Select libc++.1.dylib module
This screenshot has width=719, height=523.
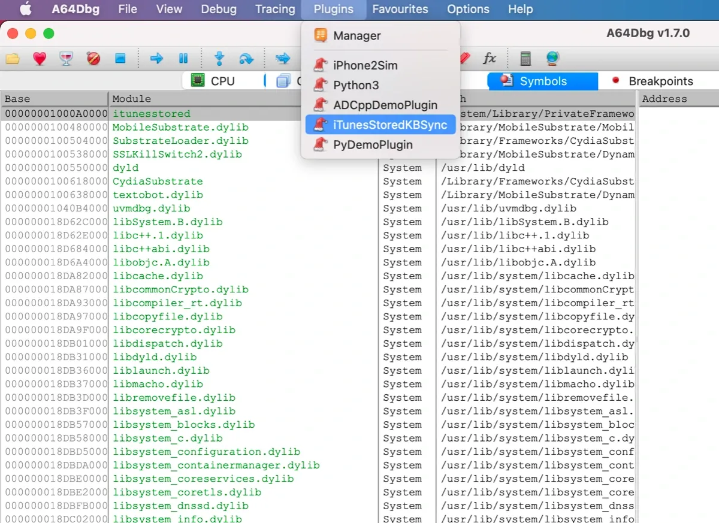point(158,235)
